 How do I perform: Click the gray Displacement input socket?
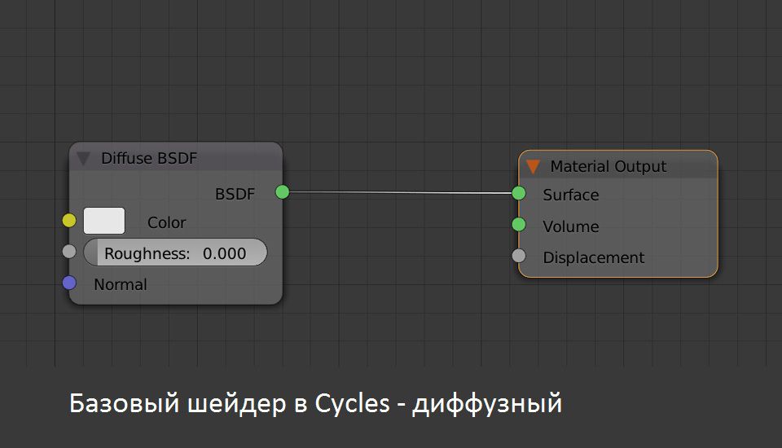(519, 256)
